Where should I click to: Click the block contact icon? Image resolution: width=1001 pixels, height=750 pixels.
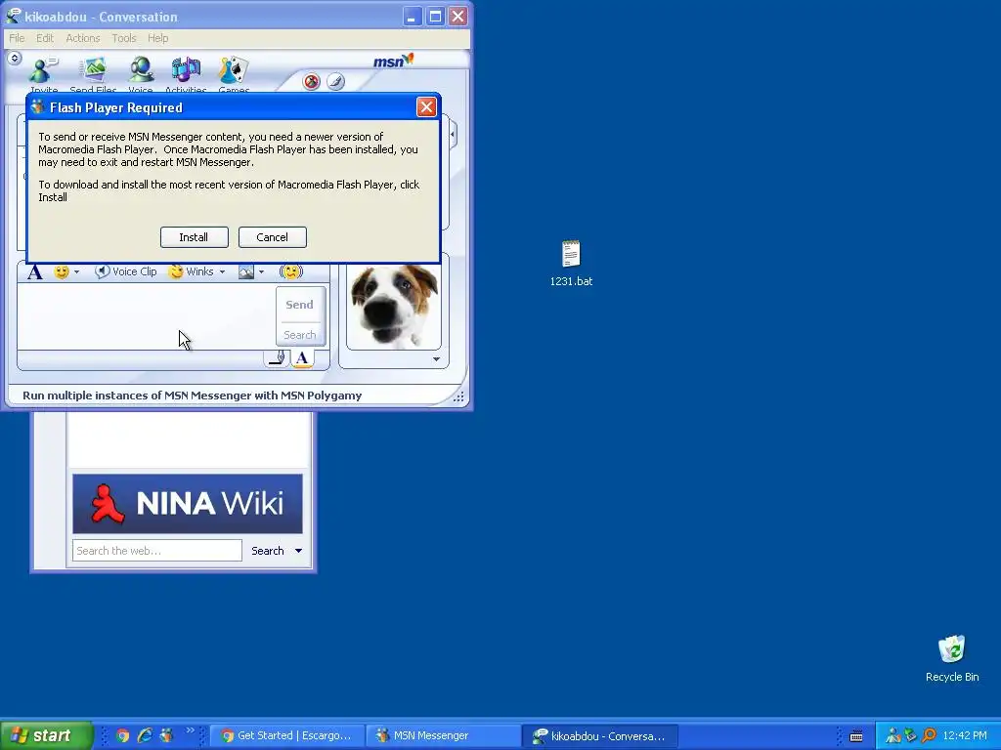pyautogui.click(x=312, y=82)
